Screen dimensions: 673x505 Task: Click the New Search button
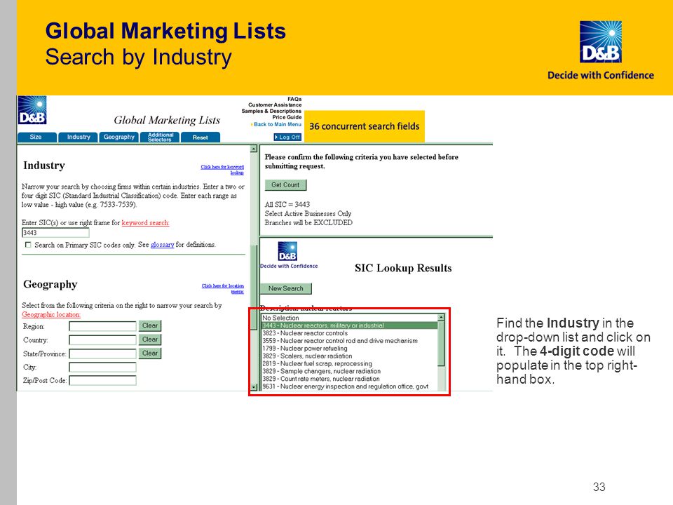pyautogui.click(x=286, y=288)
